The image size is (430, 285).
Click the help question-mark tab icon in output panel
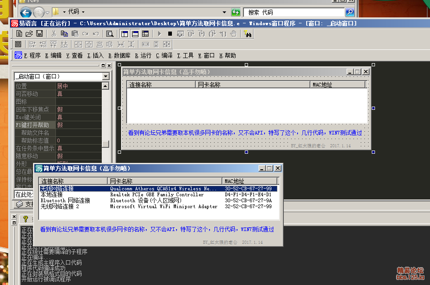pos(26,219)
